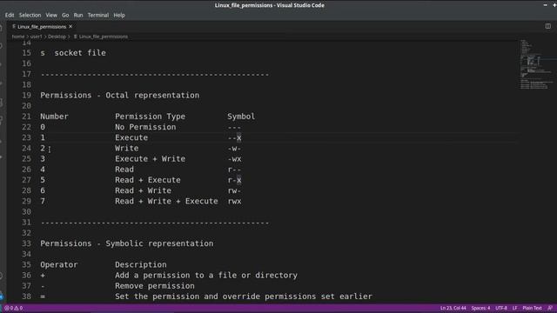The width and height of the screenshot is (557, 313).
Task: Click the 'Desktop' breadcrumb segment
Action: point(57,37)
